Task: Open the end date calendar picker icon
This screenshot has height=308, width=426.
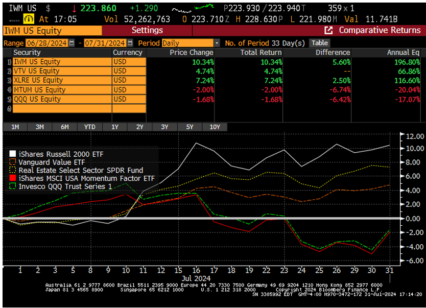Action: pyautogui.click(x=130, y=43)
